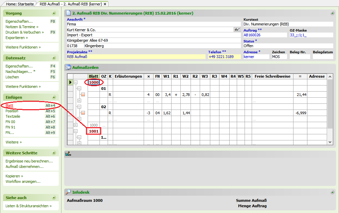The image size is (339, 213).
Task: Click Ergebnisse neu berechnen link
Action: pos(29,161)
